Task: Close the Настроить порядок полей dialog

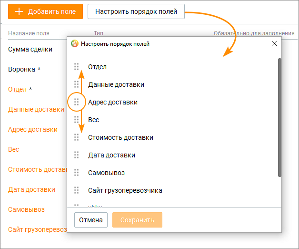Action: pyautogui.click(x=274, y=43)
